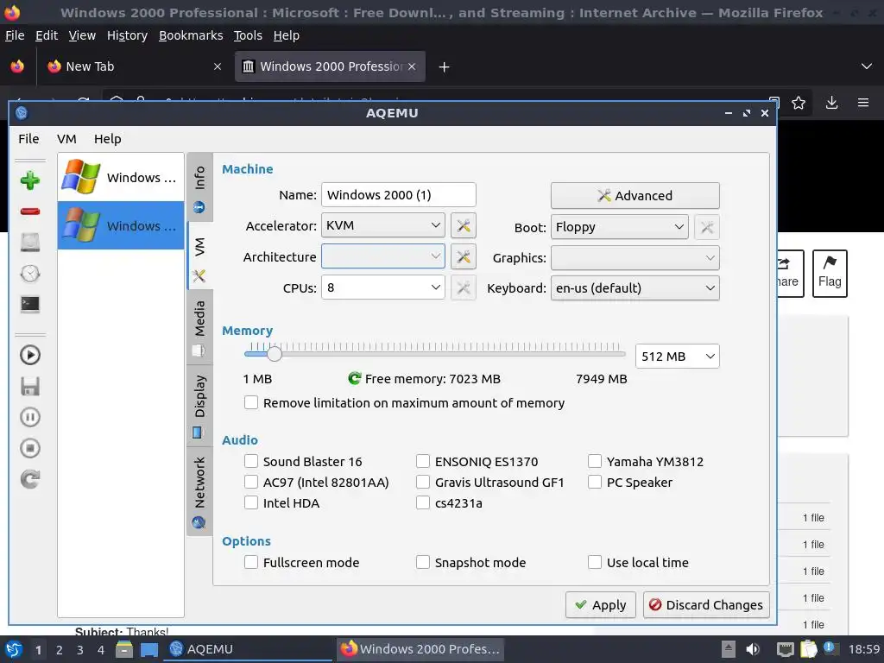This screenshot has height=663, width=884.
Task: Click Discard Changes button
Action: tap(706, 605)
